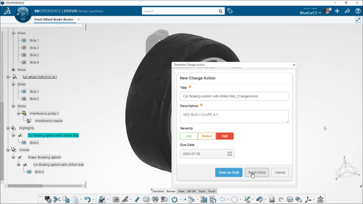Click the image file icon in toolbar
The width and height of the screenshot is (363, 204).
pos(272,199)
